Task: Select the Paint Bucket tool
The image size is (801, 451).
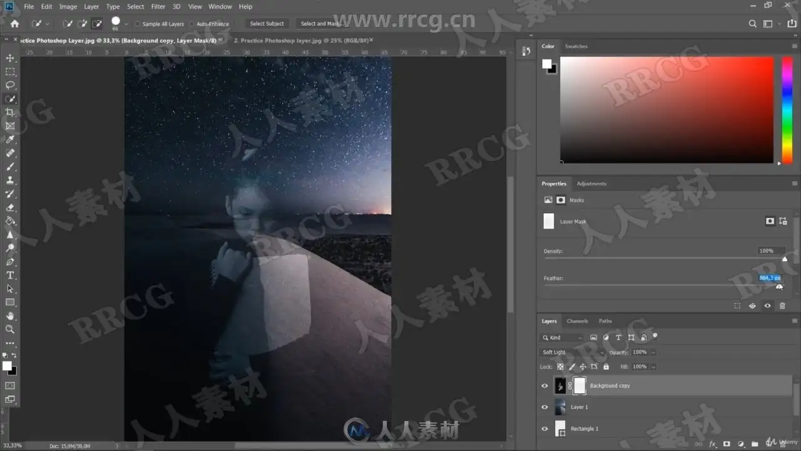Action: (x=10, y=221)
